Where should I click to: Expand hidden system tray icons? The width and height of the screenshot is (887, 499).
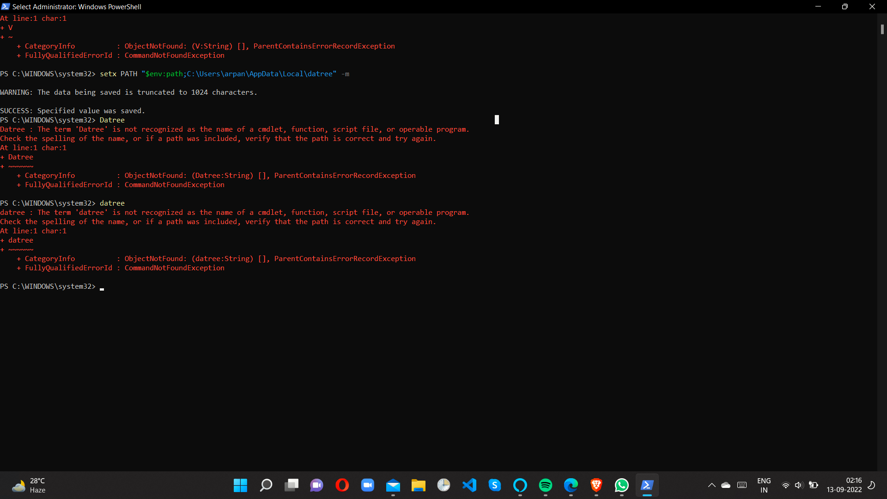711,485
